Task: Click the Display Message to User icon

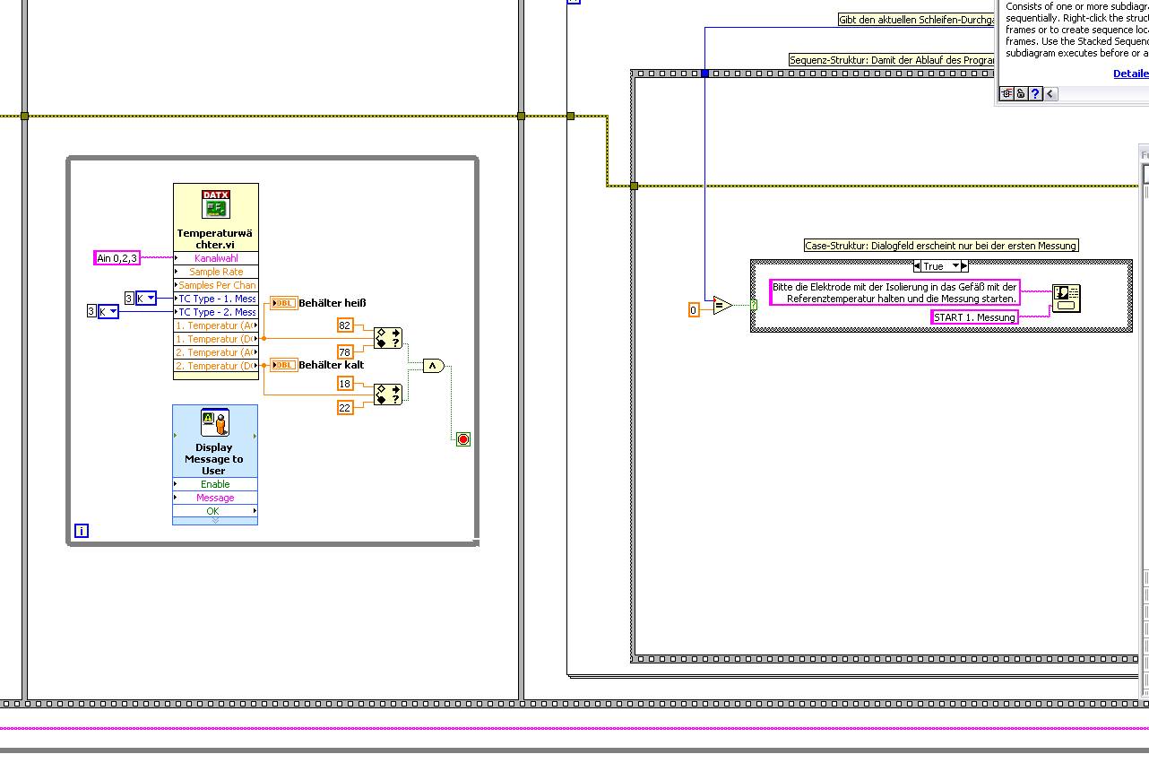Action: tap(215, 423)
